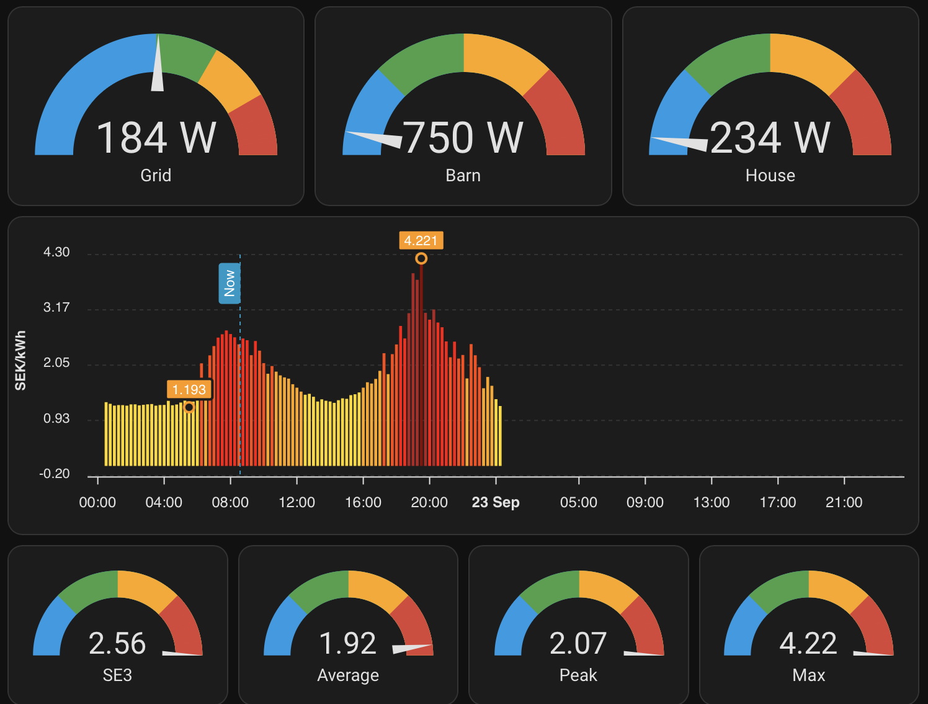Click the 184 W grid reading
Viewport: 928px width, 704px height.
pyautogui.click(x=156, y=138)
